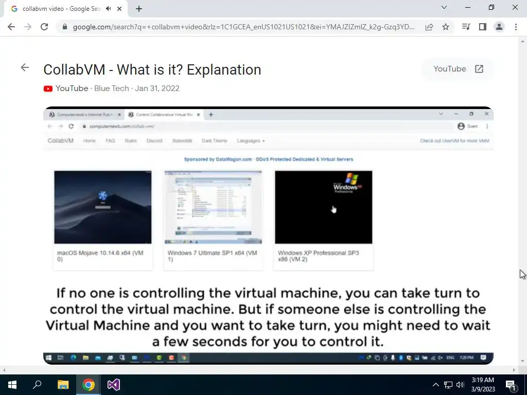Open the tab search chevron
527x395 pixels.
click(x=444, y=7)
